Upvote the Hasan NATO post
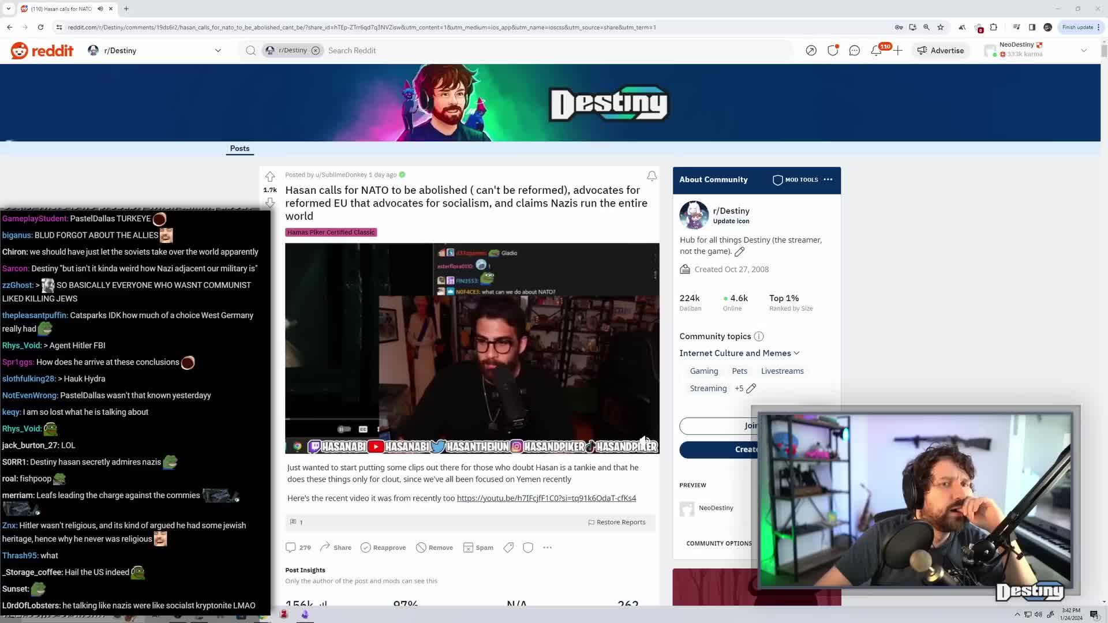 269,177
